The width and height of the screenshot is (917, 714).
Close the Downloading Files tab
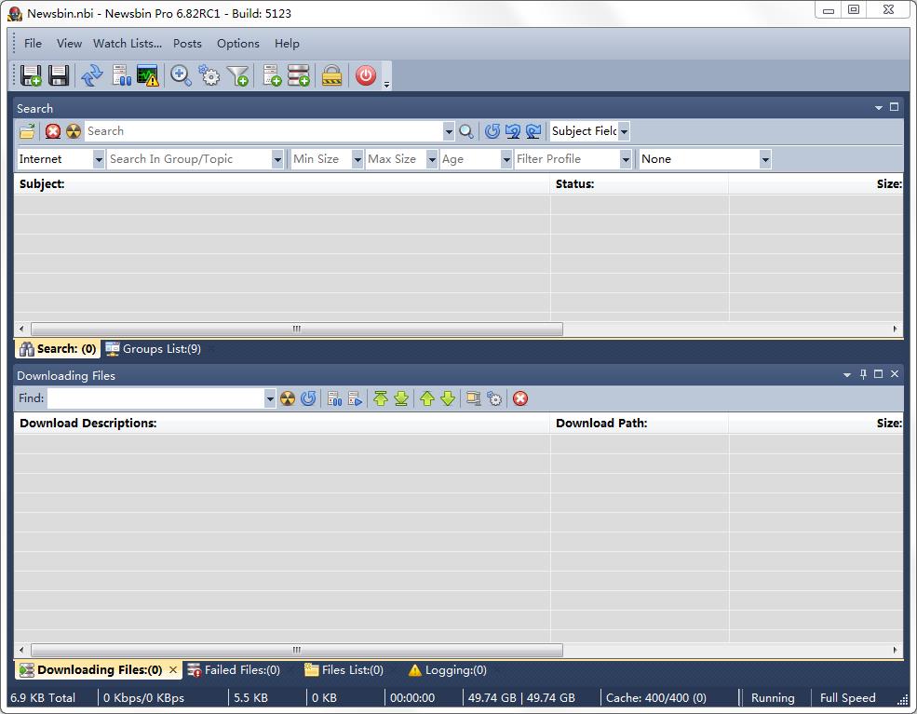click(173, 670)
